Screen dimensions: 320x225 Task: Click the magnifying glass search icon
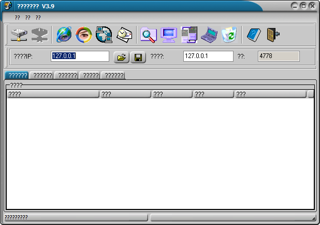(149, 35)
